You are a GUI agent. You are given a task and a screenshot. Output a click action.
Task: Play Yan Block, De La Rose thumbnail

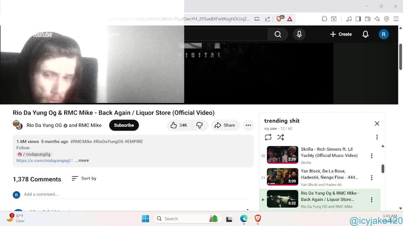coord(282,177)
